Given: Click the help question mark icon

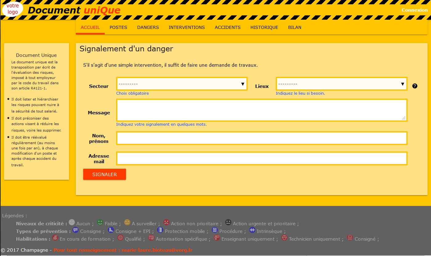Looking at the screenshot, I should (415, 86).
